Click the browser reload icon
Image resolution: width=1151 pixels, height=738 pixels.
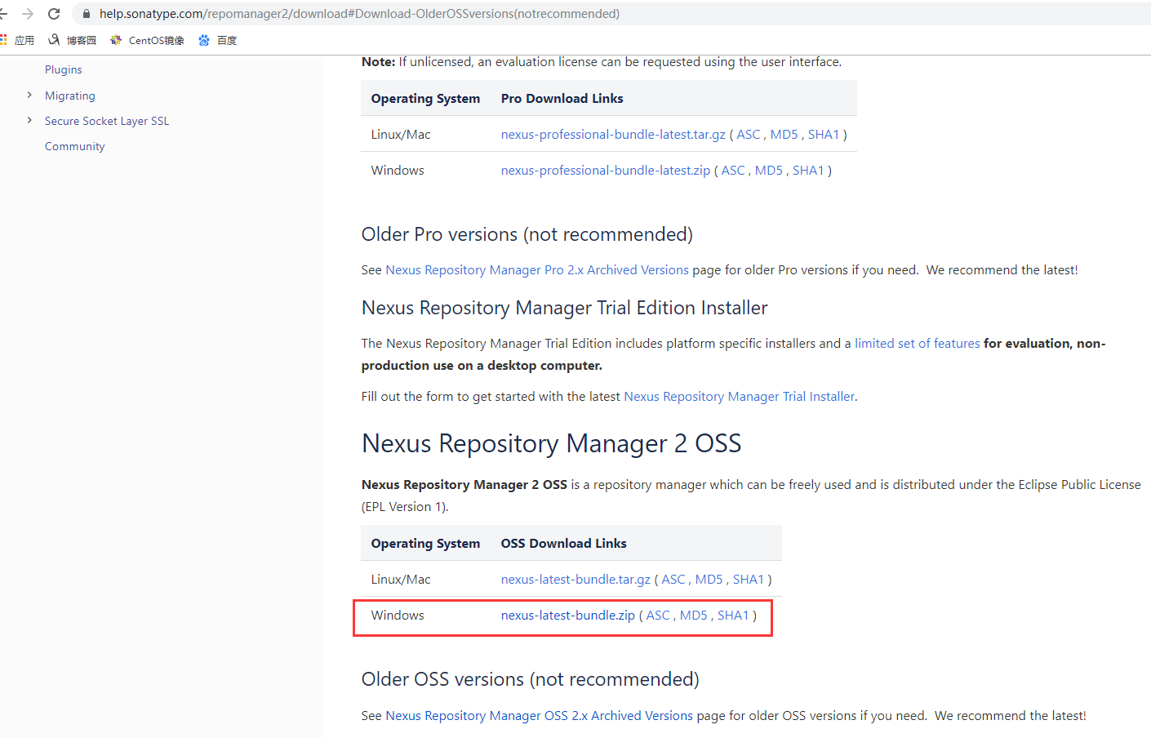click(x=54, y=14)
